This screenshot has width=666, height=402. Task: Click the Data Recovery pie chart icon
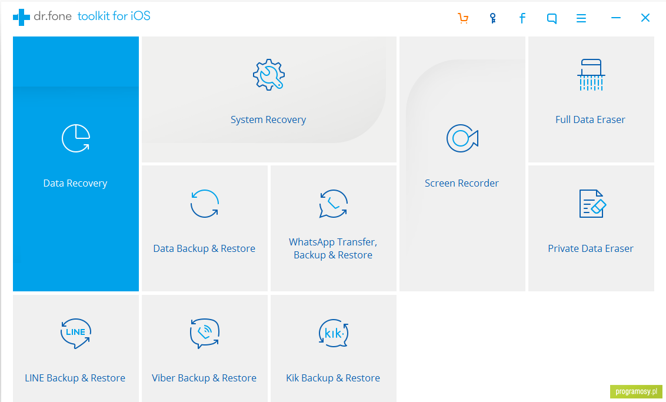point(76,138)
